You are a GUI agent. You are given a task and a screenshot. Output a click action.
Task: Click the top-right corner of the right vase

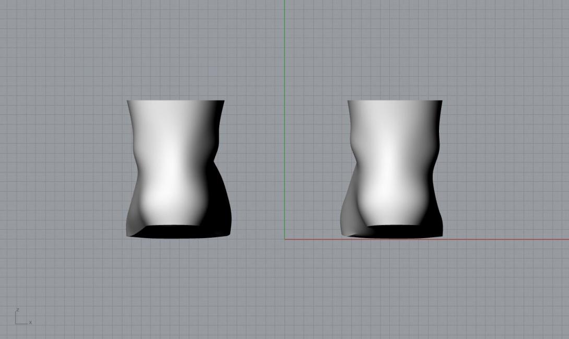tap(441, 101)
